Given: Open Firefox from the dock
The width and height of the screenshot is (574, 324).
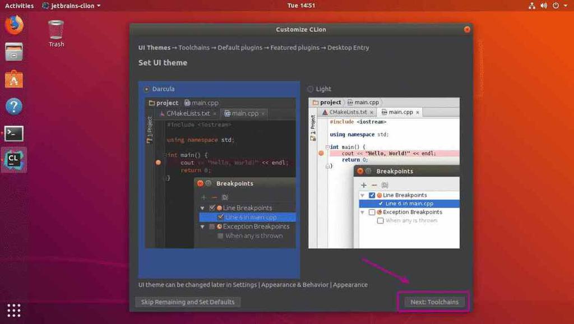Looking at the screenshot, I should tap(14, 25).
